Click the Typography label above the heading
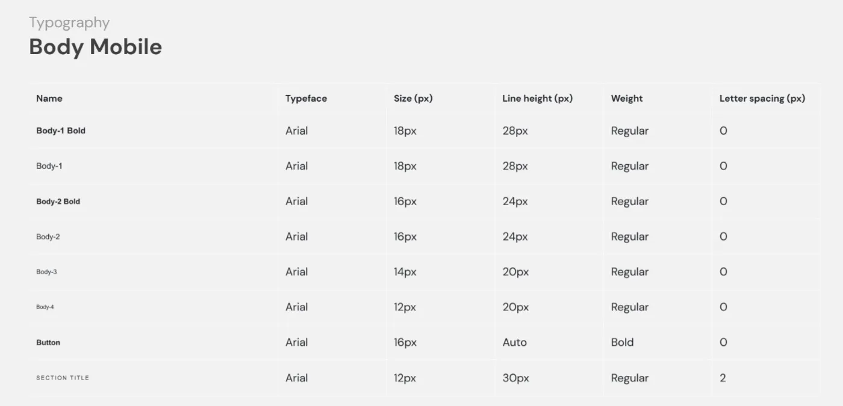Image resolution: width=843 pixels, height=406 pixels. coord(69,23)
